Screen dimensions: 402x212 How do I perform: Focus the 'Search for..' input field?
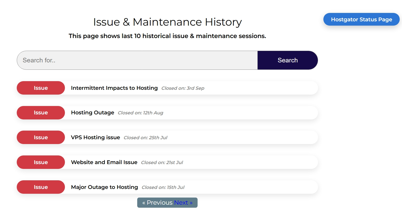[137, 60]
